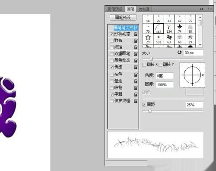This screenshot has width=216, height=171.
Task: Switch to the 画笔预设 tab
Action: [115, 9]
